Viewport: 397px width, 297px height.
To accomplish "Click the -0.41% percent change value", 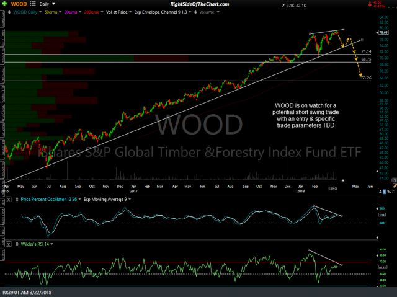I will (379, 6).
